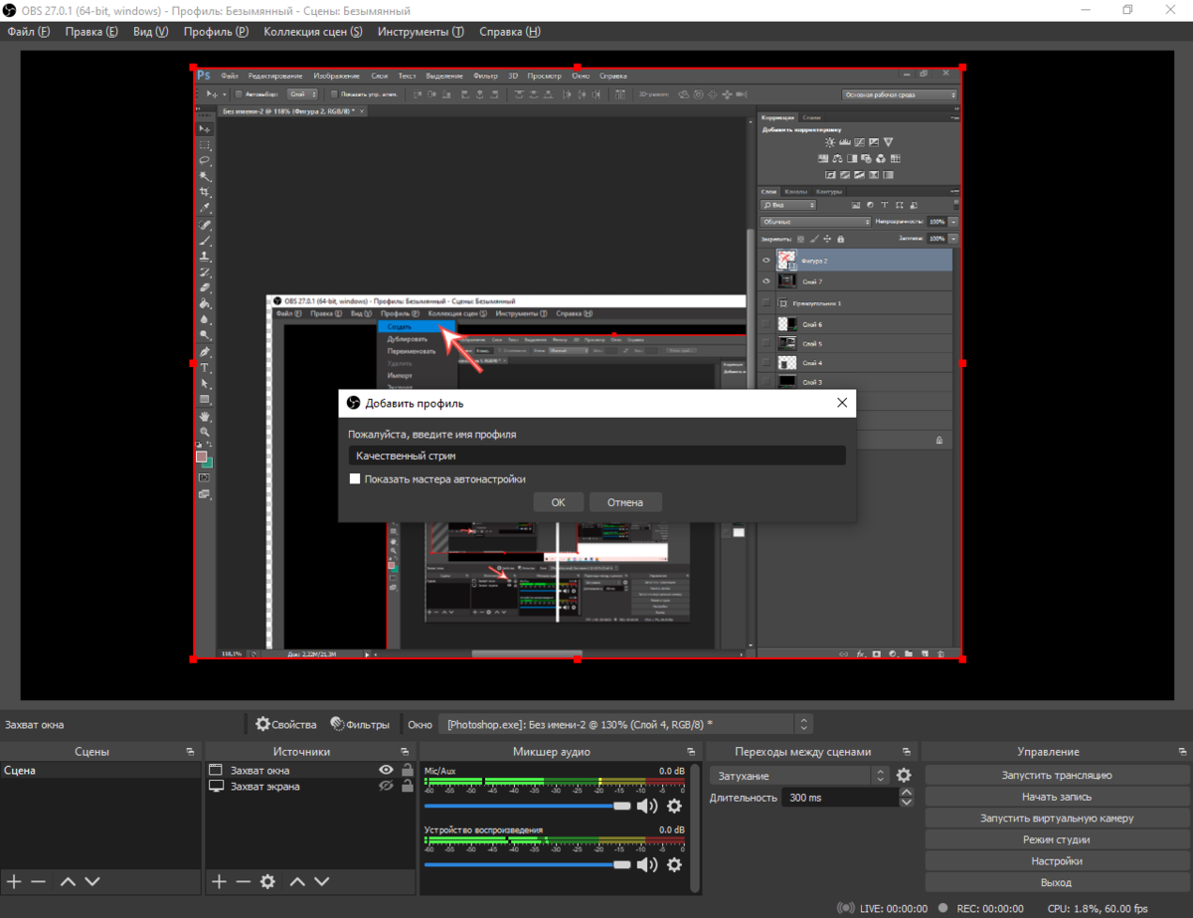Switch to Режим студии
This screenshot has height=918, width=1193.
(x=1057, y=839)
